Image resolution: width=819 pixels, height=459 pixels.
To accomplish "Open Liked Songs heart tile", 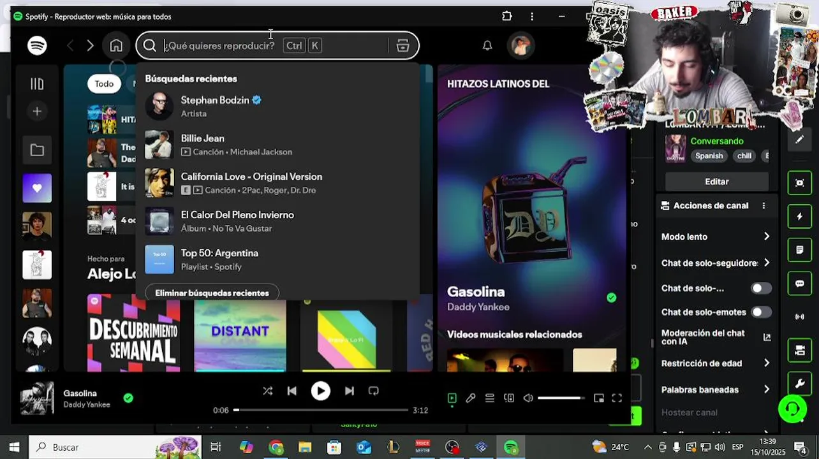I will pyautogui.click(x=37, y=188).
